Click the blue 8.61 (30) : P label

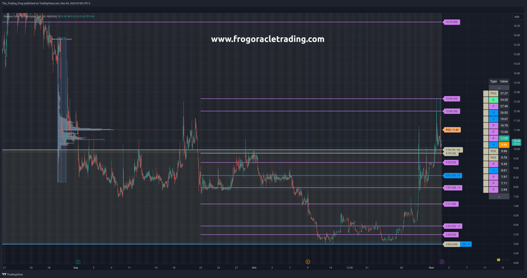pos(453,175)
